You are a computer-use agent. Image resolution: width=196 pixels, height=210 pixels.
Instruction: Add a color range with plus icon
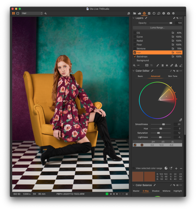(176, 168)
